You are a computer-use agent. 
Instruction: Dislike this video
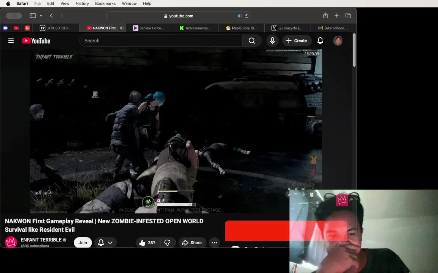point(168,243)
